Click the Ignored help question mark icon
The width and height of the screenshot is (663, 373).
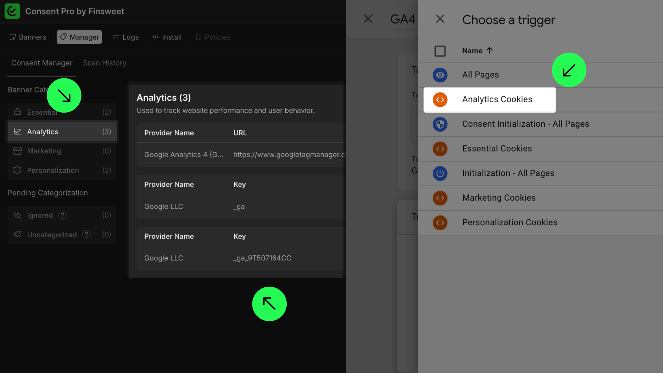63,216
